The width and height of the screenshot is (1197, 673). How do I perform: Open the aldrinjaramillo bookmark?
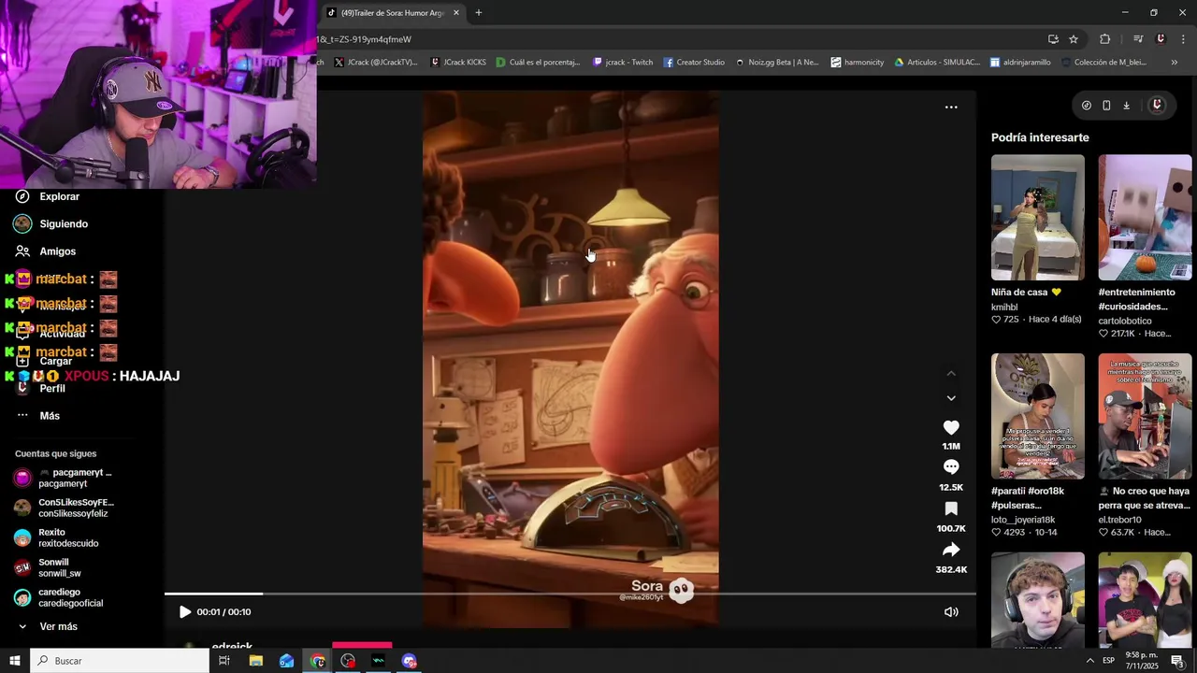(1020, 63)
